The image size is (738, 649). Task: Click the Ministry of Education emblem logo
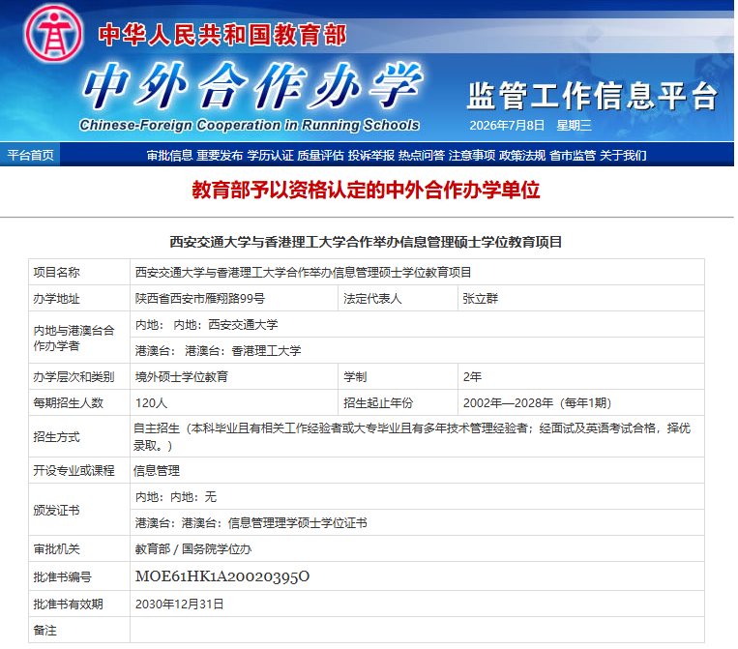(x=53, y=34)
